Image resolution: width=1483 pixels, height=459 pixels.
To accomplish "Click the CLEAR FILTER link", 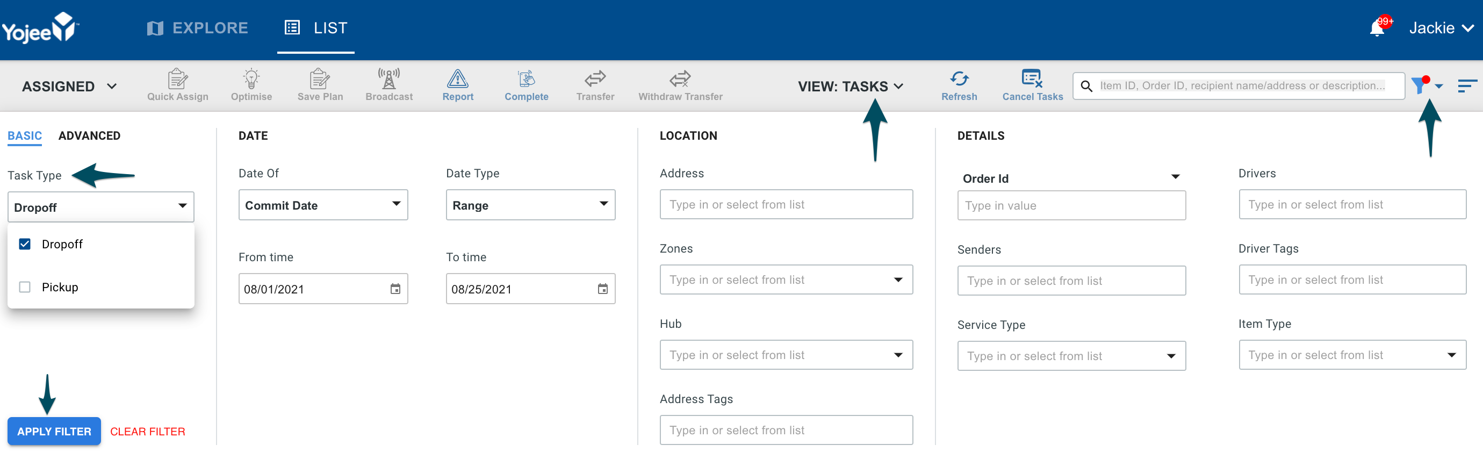I will tap(147, 432).
